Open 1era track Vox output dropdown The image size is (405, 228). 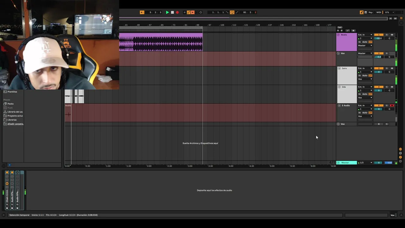(365, 79)
